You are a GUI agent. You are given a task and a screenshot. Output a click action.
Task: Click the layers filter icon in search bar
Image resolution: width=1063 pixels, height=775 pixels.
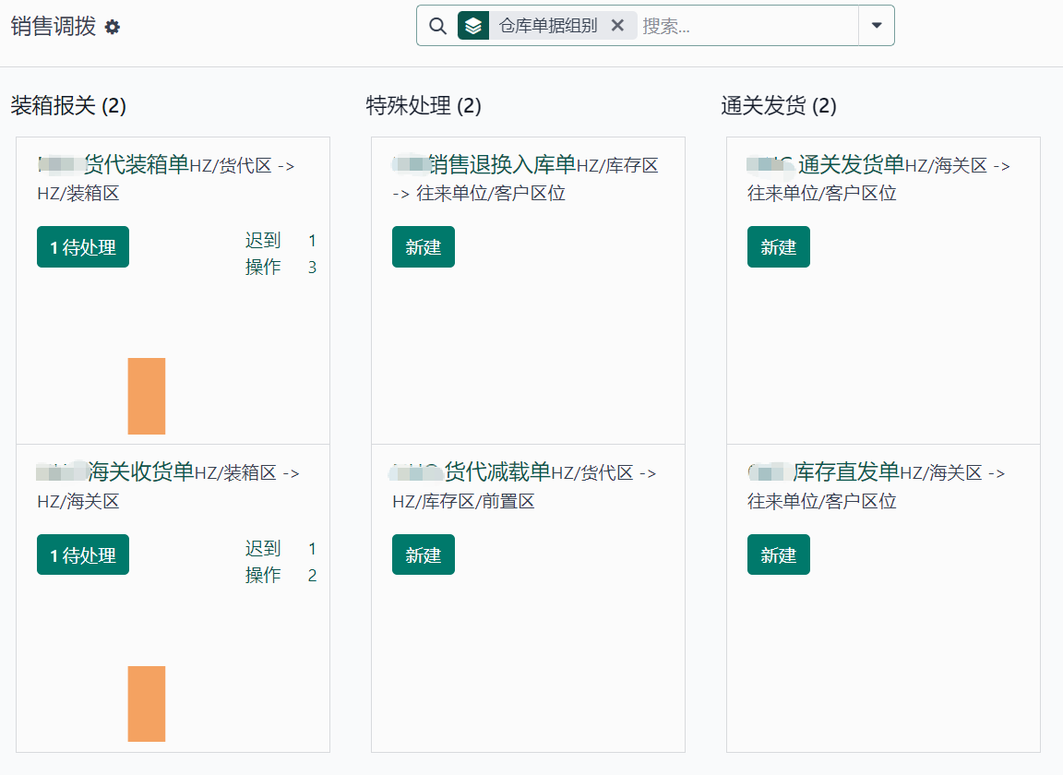(473, 25)
